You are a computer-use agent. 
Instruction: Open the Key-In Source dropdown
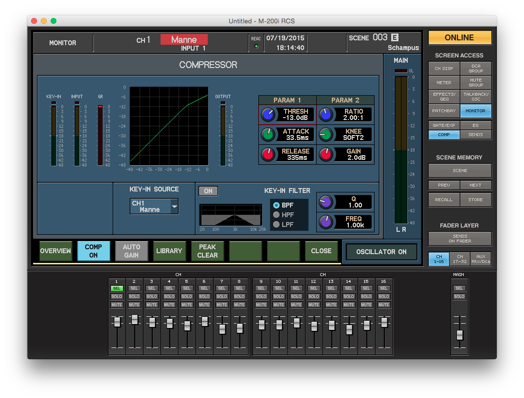(154, 206)
